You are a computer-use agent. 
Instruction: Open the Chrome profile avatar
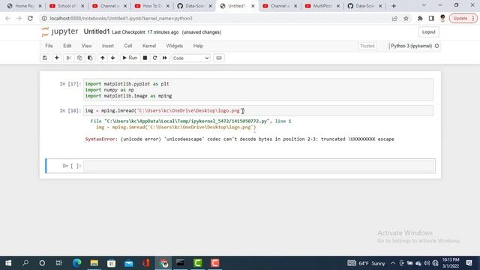click(442, 18)
